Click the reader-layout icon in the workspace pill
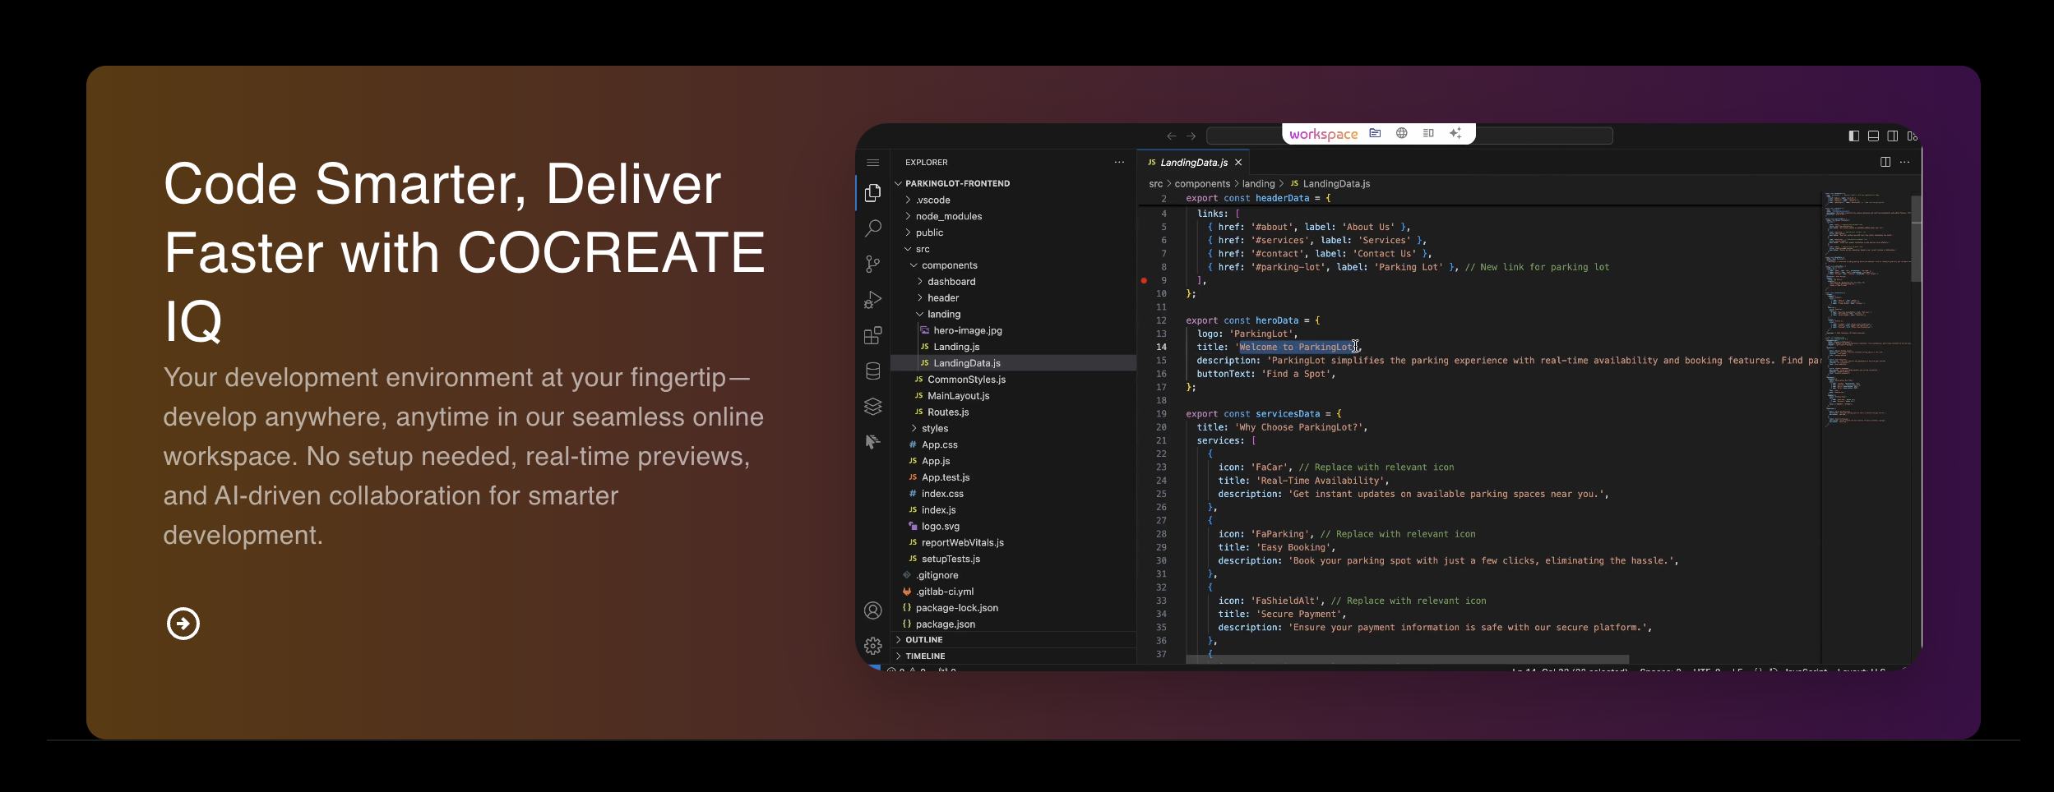2054x792 pixels. click(1428, 133)
